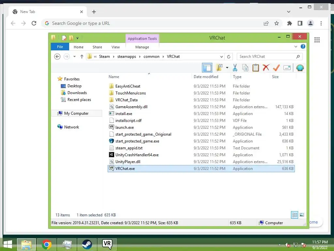Bookmark this tab with star icon
The image size is (334, 251).
(277, 23)
